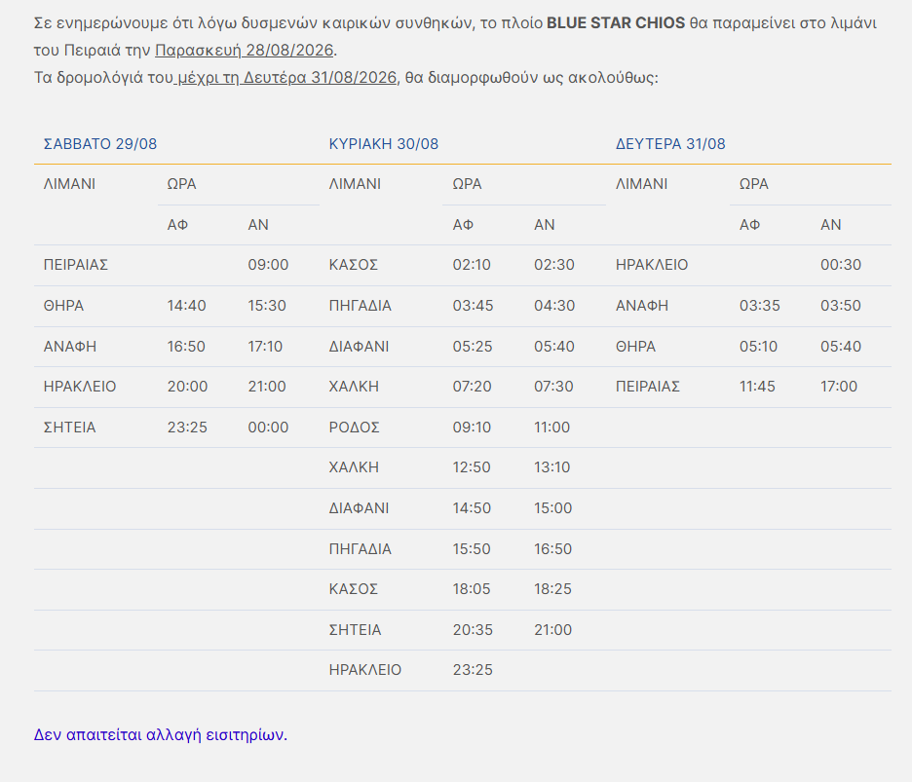Click ΘΗΡΑ in the Saturday schedule
Image resolution: width=912 pixels, height=782 pixels.
[63, 306]
